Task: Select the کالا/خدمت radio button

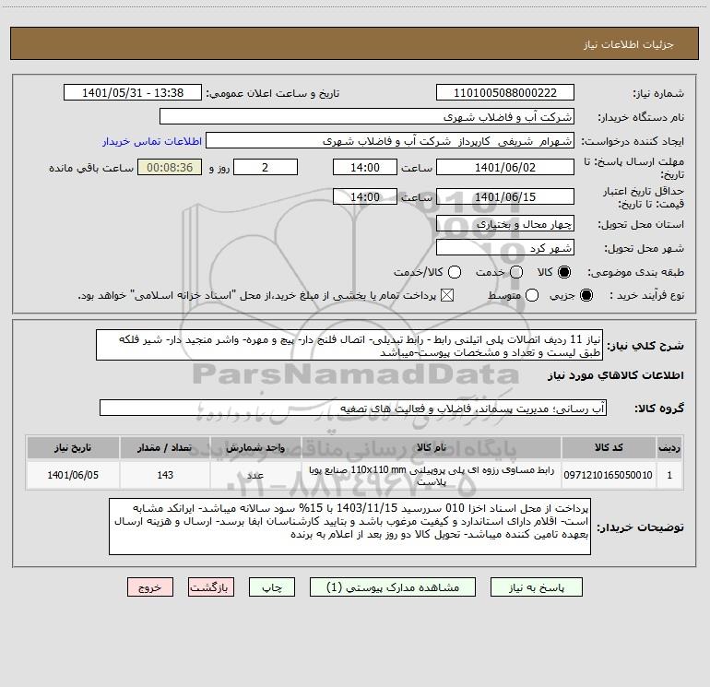Action: (x=455, y=272)
